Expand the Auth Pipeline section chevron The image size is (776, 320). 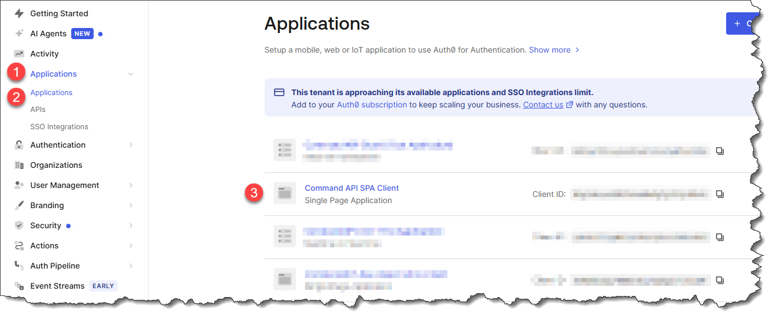[x=131, y=266]
